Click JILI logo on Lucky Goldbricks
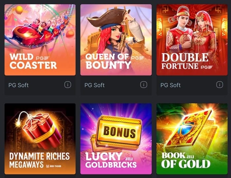Image resolution: width=231 pixels, height=178 pixels. [x=129, y=159]
